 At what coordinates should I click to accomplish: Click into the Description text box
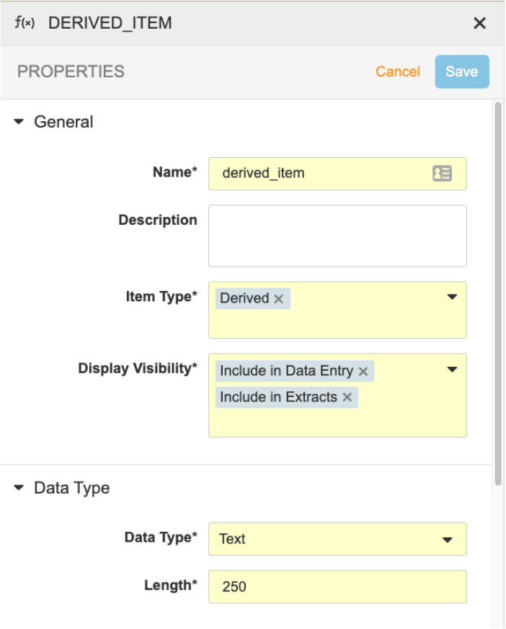337,236
